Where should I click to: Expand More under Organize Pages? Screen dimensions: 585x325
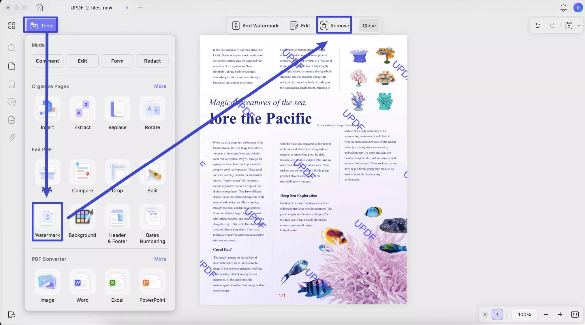click(x=160, y=86)
